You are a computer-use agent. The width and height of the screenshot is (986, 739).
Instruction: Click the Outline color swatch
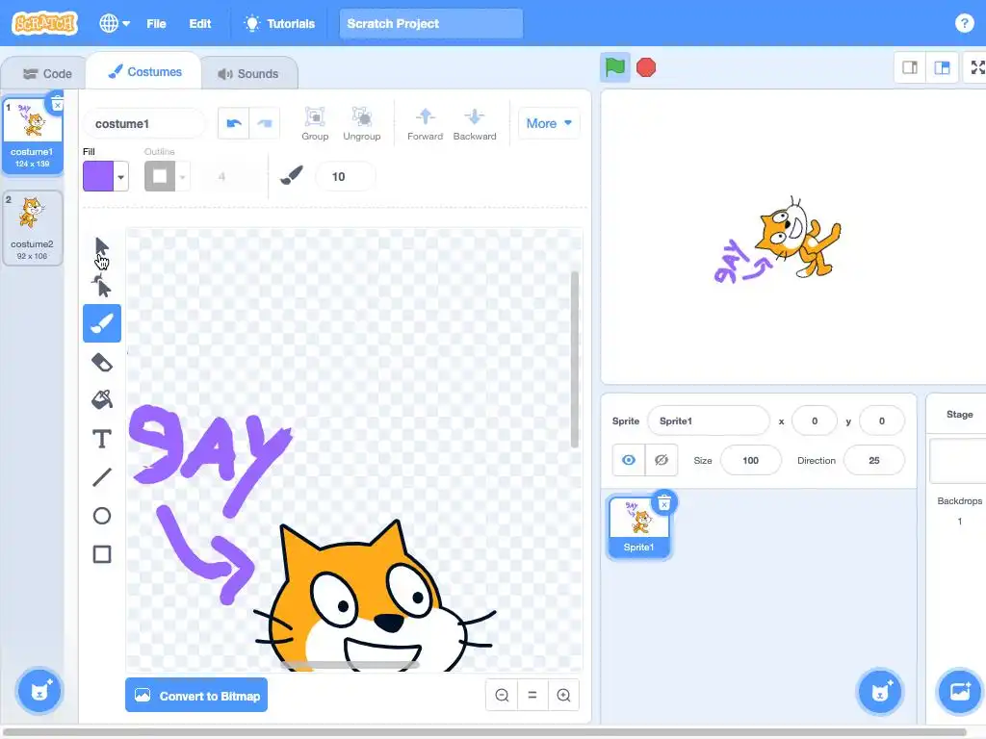pos(160,177)
